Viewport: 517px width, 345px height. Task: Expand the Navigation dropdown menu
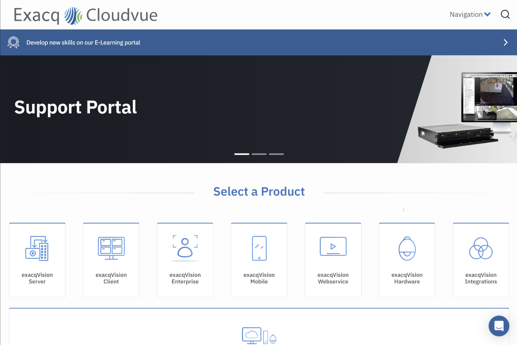tap(470, 14)
